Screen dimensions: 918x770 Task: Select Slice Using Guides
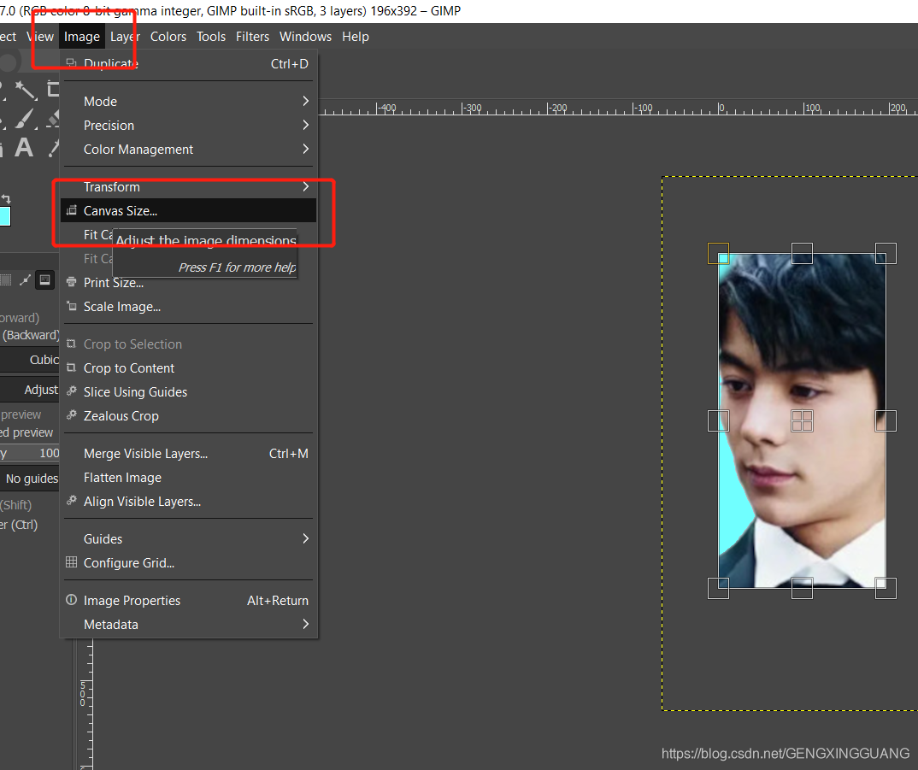189,392
